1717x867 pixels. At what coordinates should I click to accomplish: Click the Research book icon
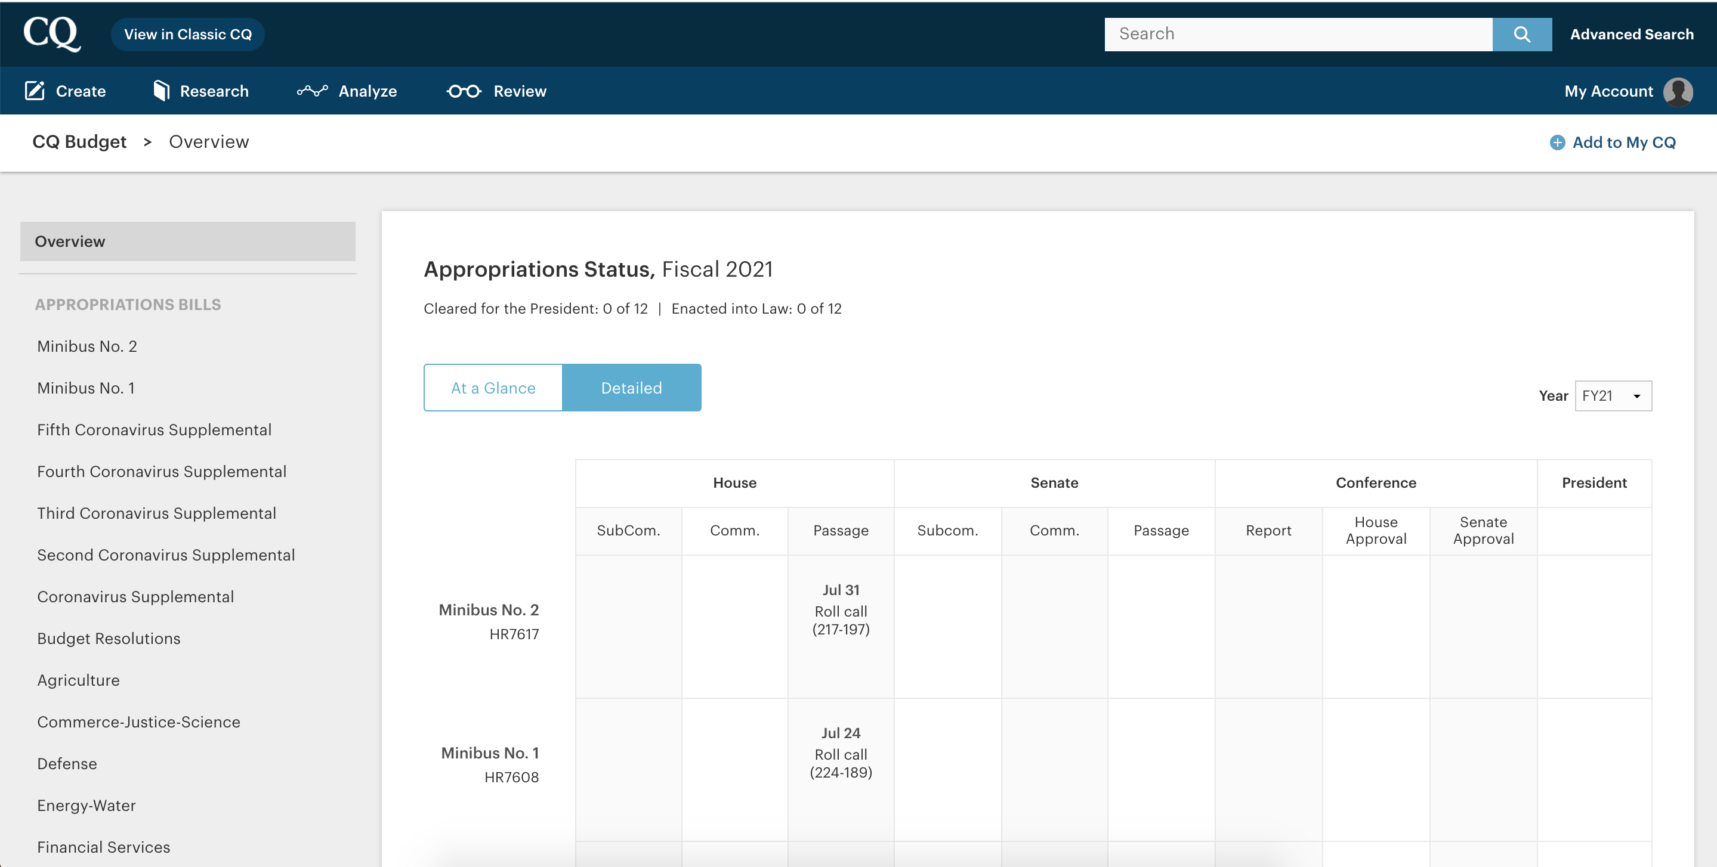(x=160, y=91)
